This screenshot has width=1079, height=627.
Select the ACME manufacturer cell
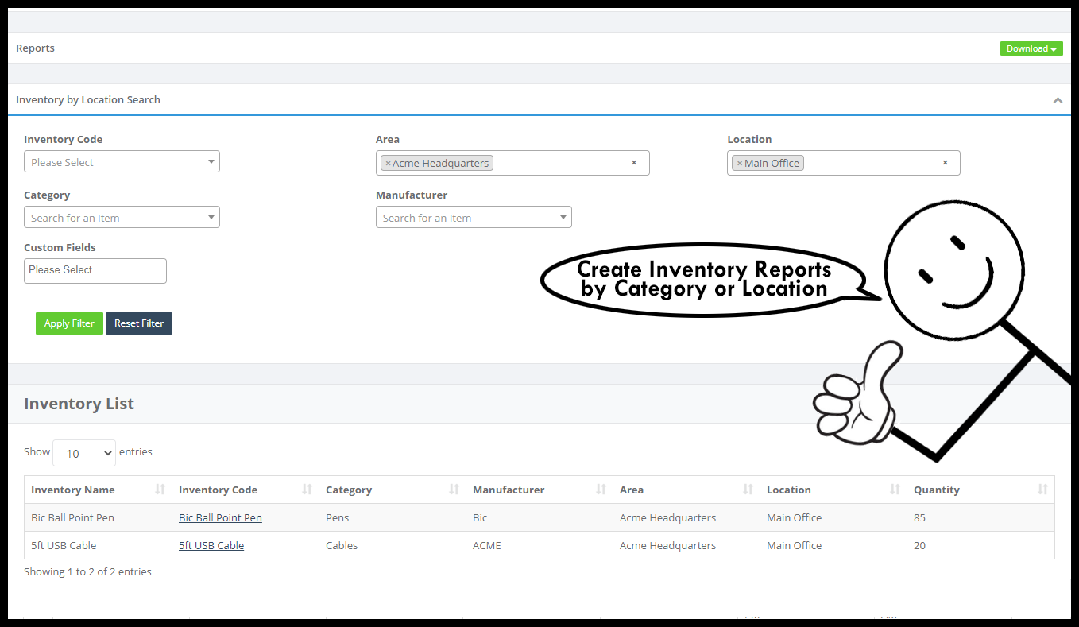(x=539, y=546)
